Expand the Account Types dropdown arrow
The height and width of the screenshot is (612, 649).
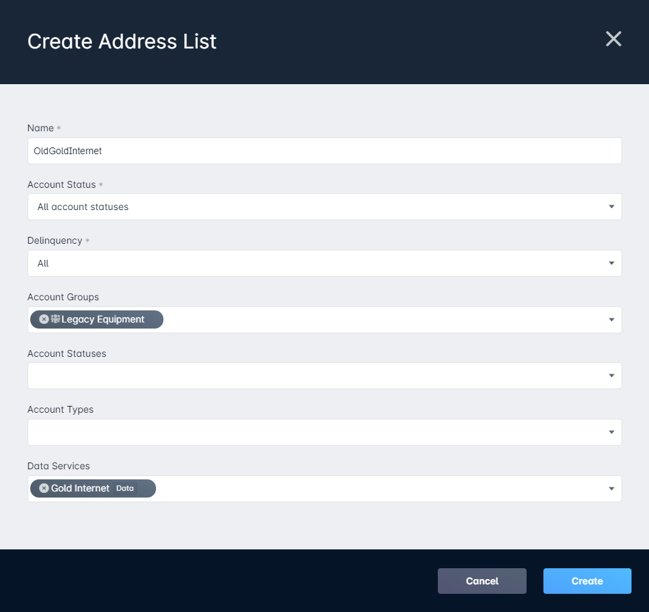pos(611,432)
